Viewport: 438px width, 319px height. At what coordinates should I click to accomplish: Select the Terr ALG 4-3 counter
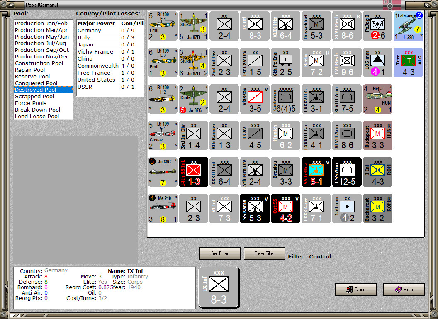point(408,63)
